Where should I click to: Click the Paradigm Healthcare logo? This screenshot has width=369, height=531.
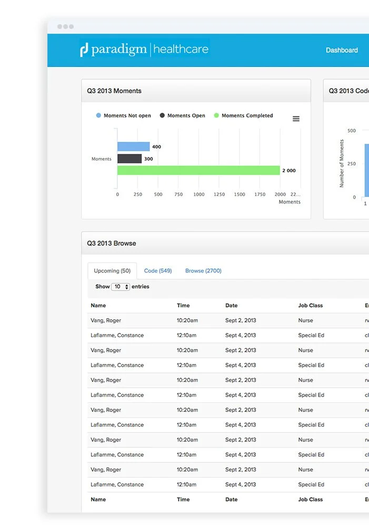coord(145,50)
